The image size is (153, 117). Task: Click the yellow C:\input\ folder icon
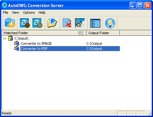point(11,38)
